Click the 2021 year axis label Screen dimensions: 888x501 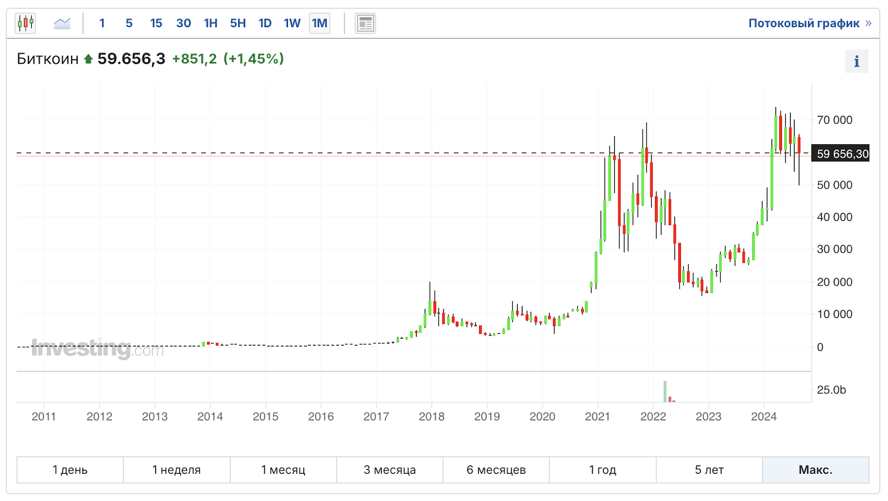(x=598, y=417)
